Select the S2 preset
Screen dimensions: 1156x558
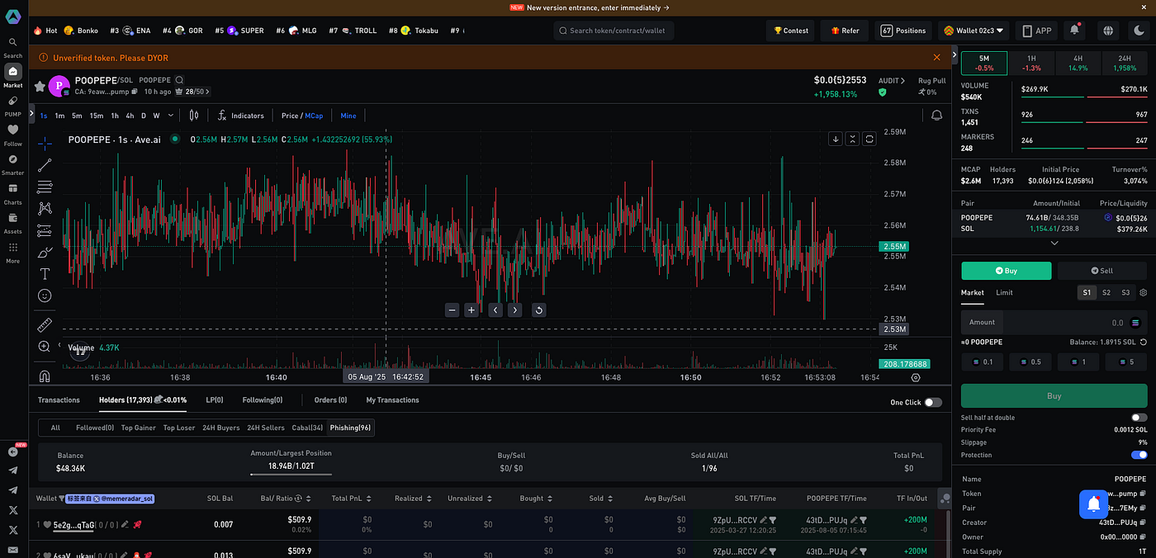(1106, 292)
